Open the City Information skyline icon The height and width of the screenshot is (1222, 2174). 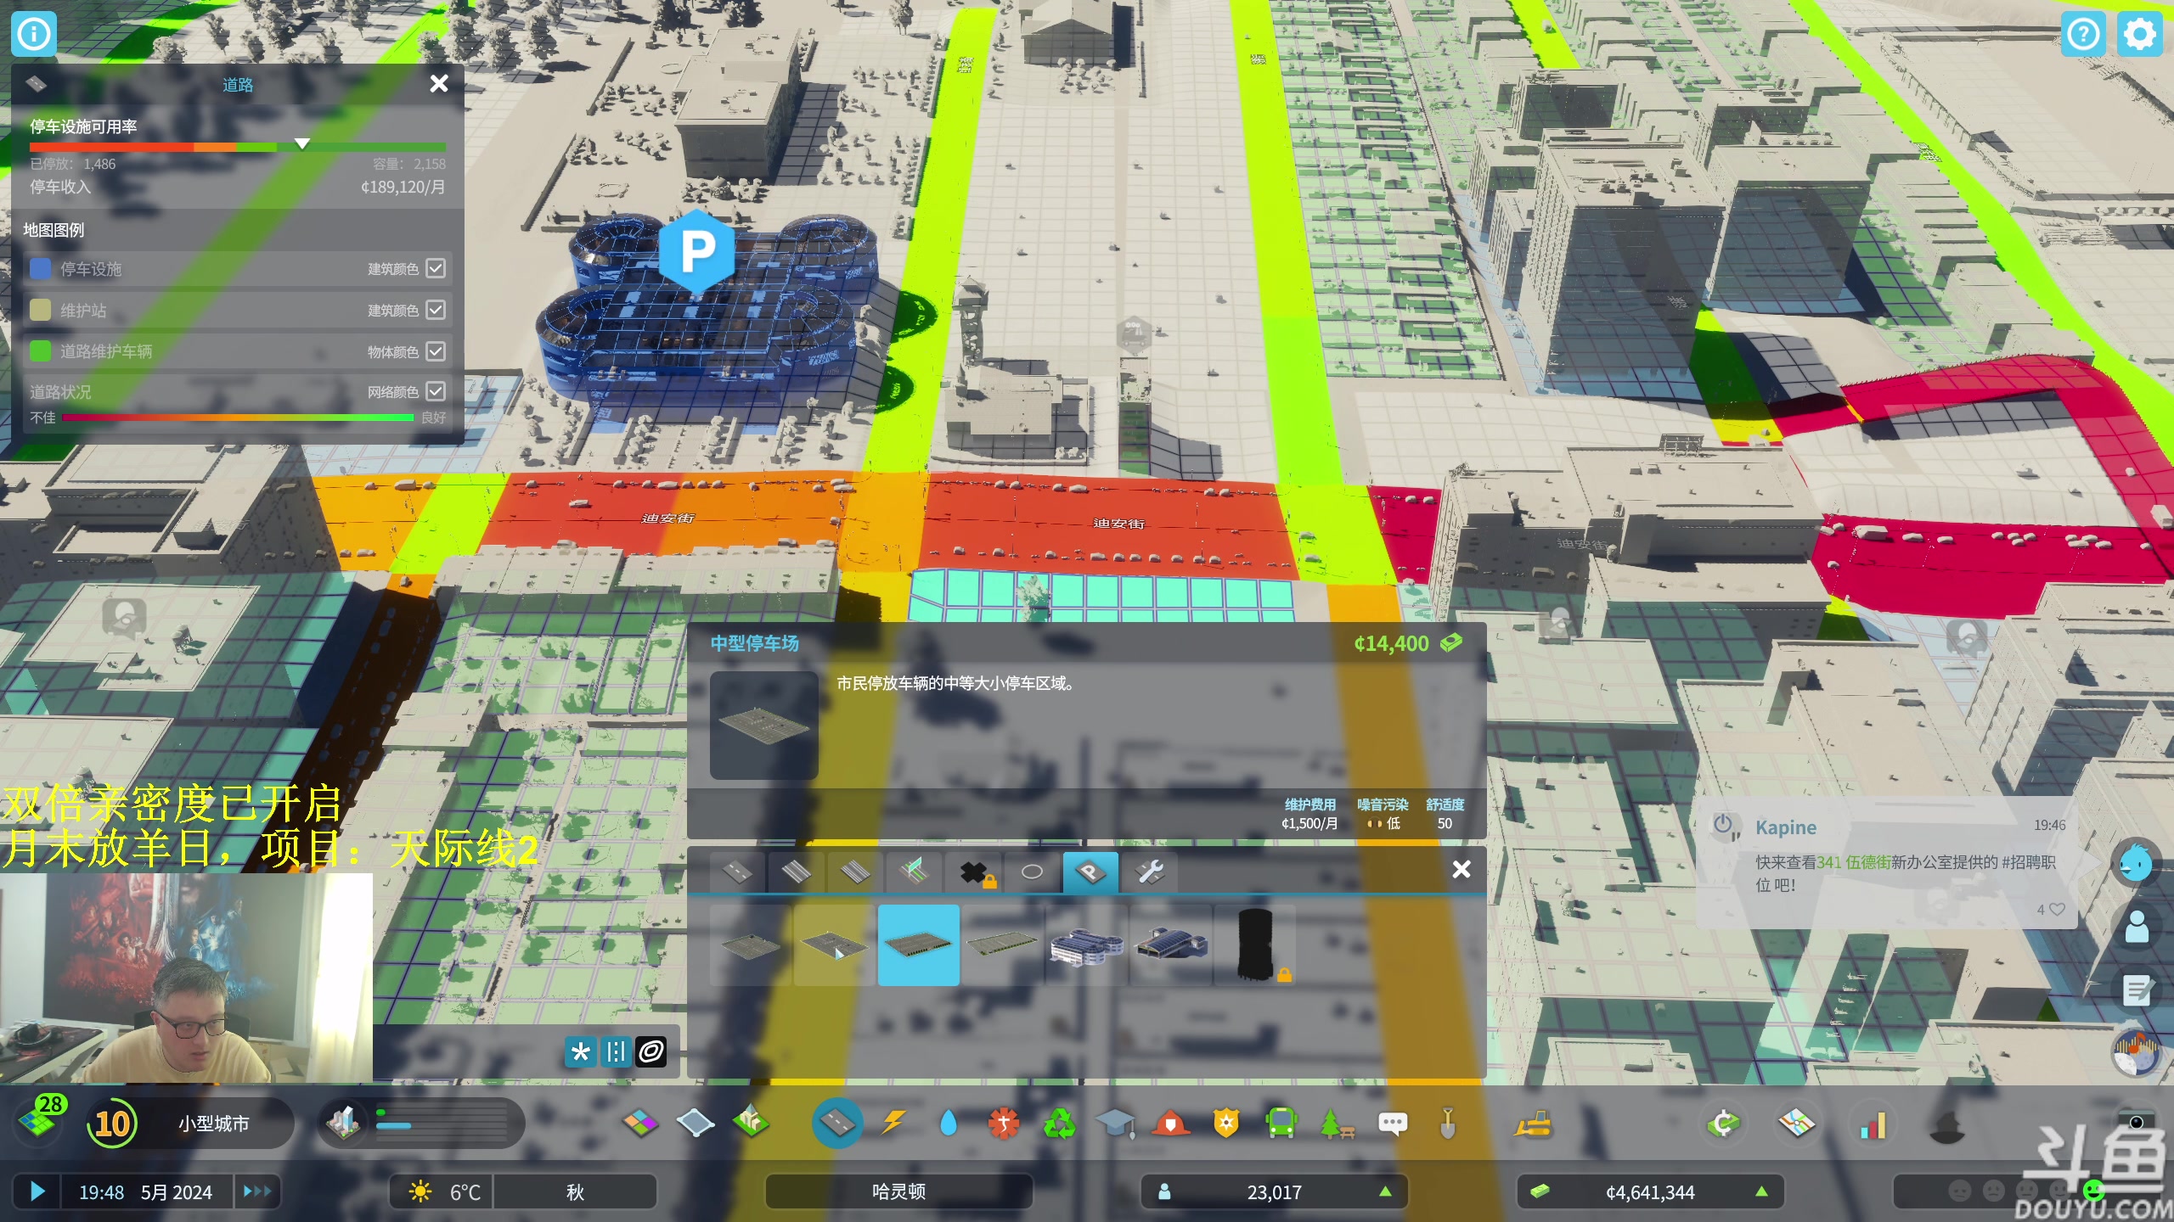click(344, 1122)
